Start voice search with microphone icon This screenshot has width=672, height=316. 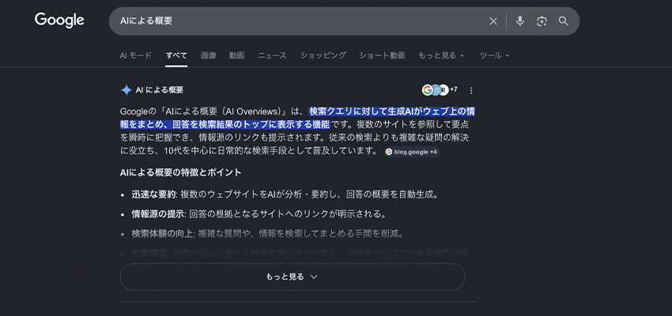coord(520,21)
